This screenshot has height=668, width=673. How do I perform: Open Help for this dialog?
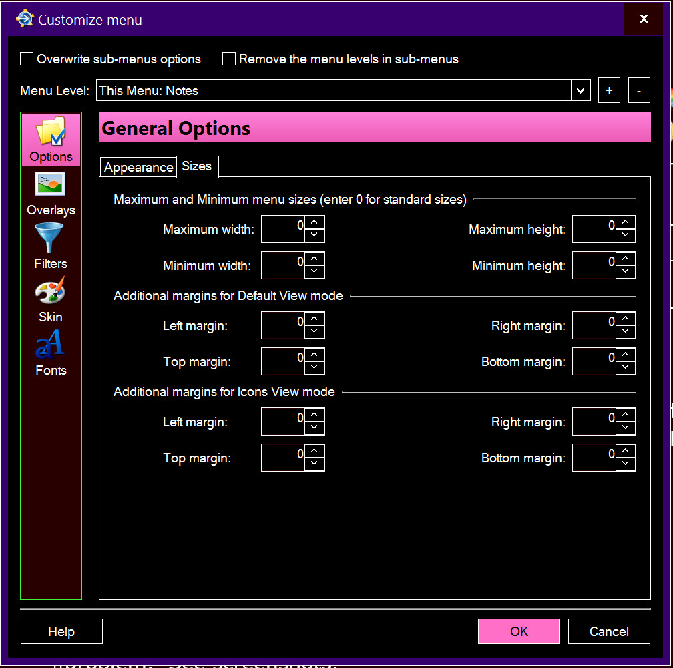point(61,631)
